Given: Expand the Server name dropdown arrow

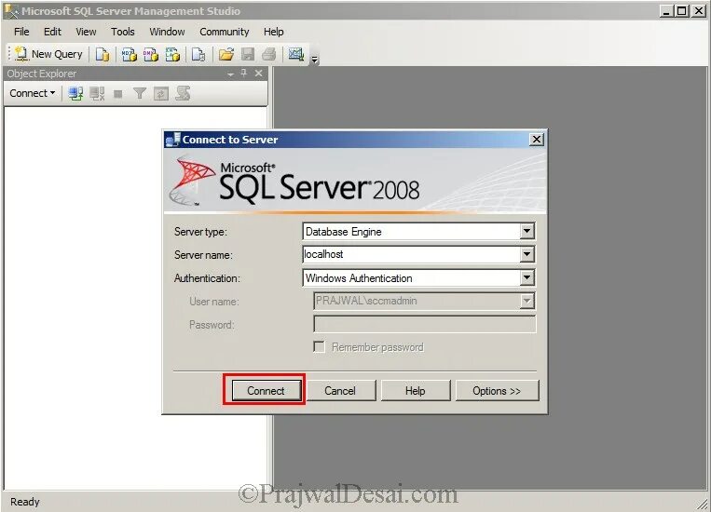Looking at the screenshot, I should pos(526,254).
